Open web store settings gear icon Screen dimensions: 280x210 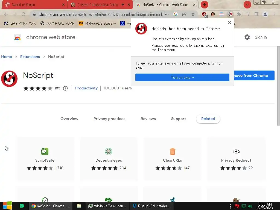[247, 37]
